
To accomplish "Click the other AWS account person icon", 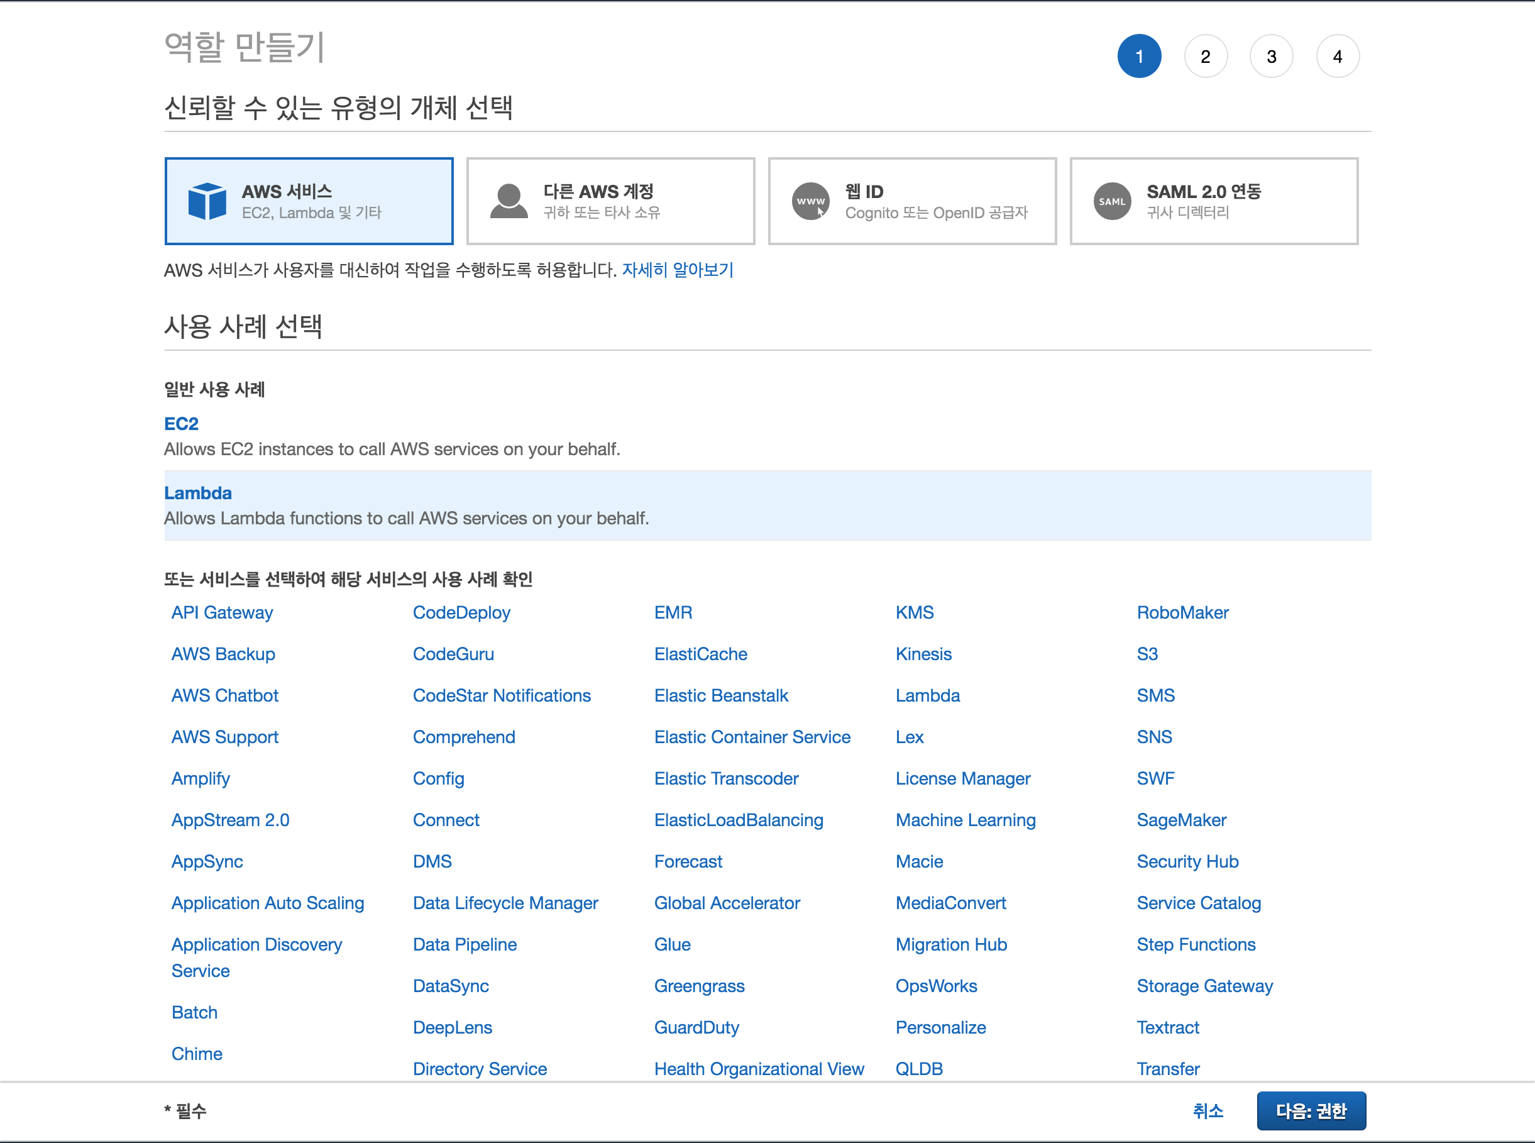I will pos(509,201).
